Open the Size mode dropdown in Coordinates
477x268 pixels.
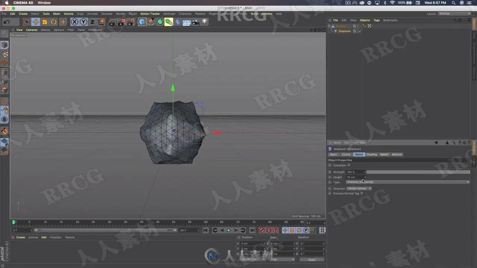[x=282, y=259]
